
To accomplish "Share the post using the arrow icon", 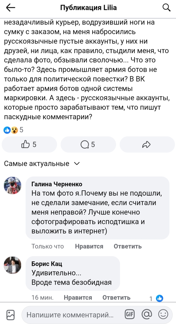I will coord(147,144).
